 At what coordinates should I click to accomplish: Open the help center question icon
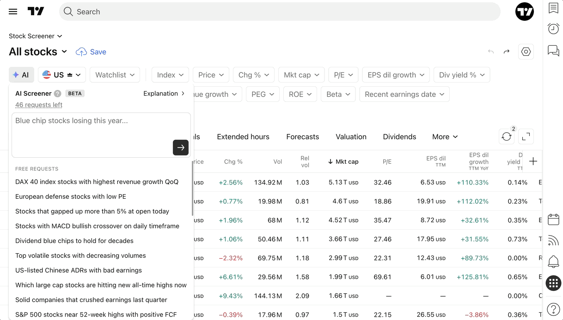pyautogui.click(x=553, y=309)
